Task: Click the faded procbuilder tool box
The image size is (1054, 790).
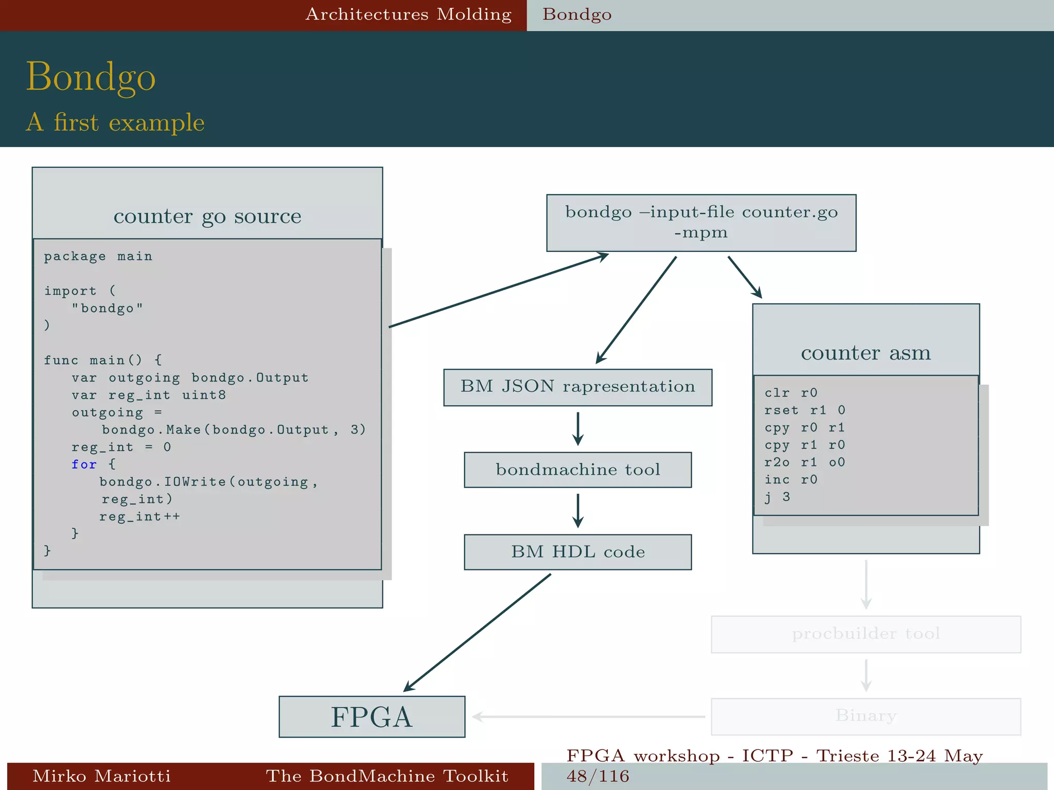Action: point(866,634)
